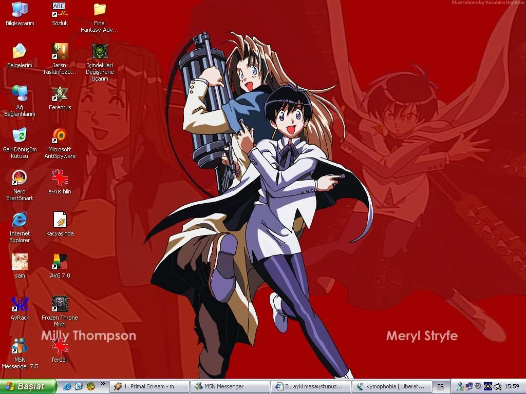The image size is (526, 394).
Task: Click the MSN Messenger 7.5 desktop icon
Action: point(20,346)
